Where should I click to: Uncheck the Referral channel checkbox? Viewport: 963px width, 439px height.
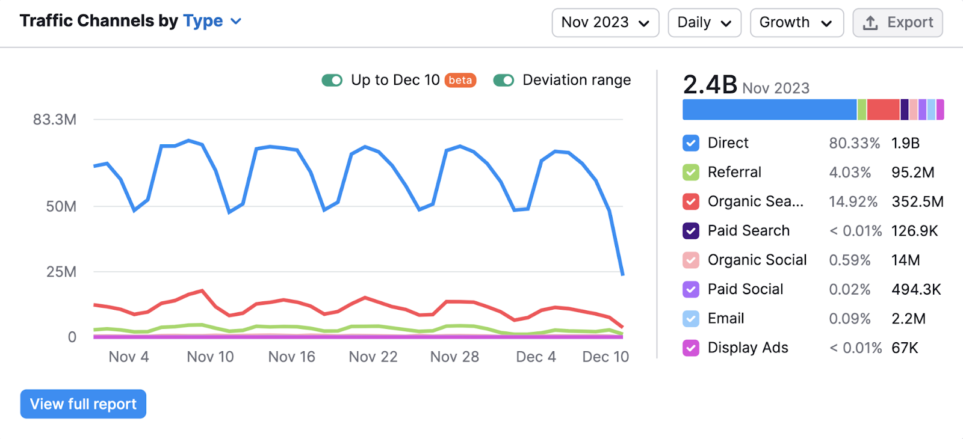[691, 173]
